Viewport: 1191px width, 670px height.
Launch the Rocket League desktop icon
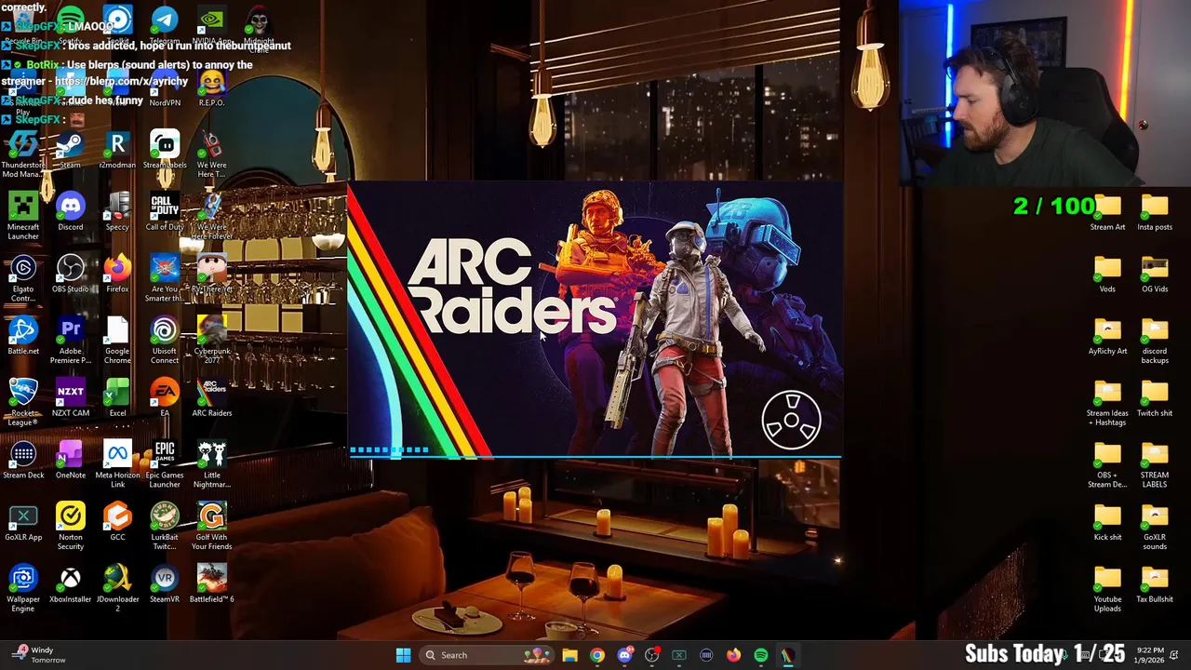(23, 402)
